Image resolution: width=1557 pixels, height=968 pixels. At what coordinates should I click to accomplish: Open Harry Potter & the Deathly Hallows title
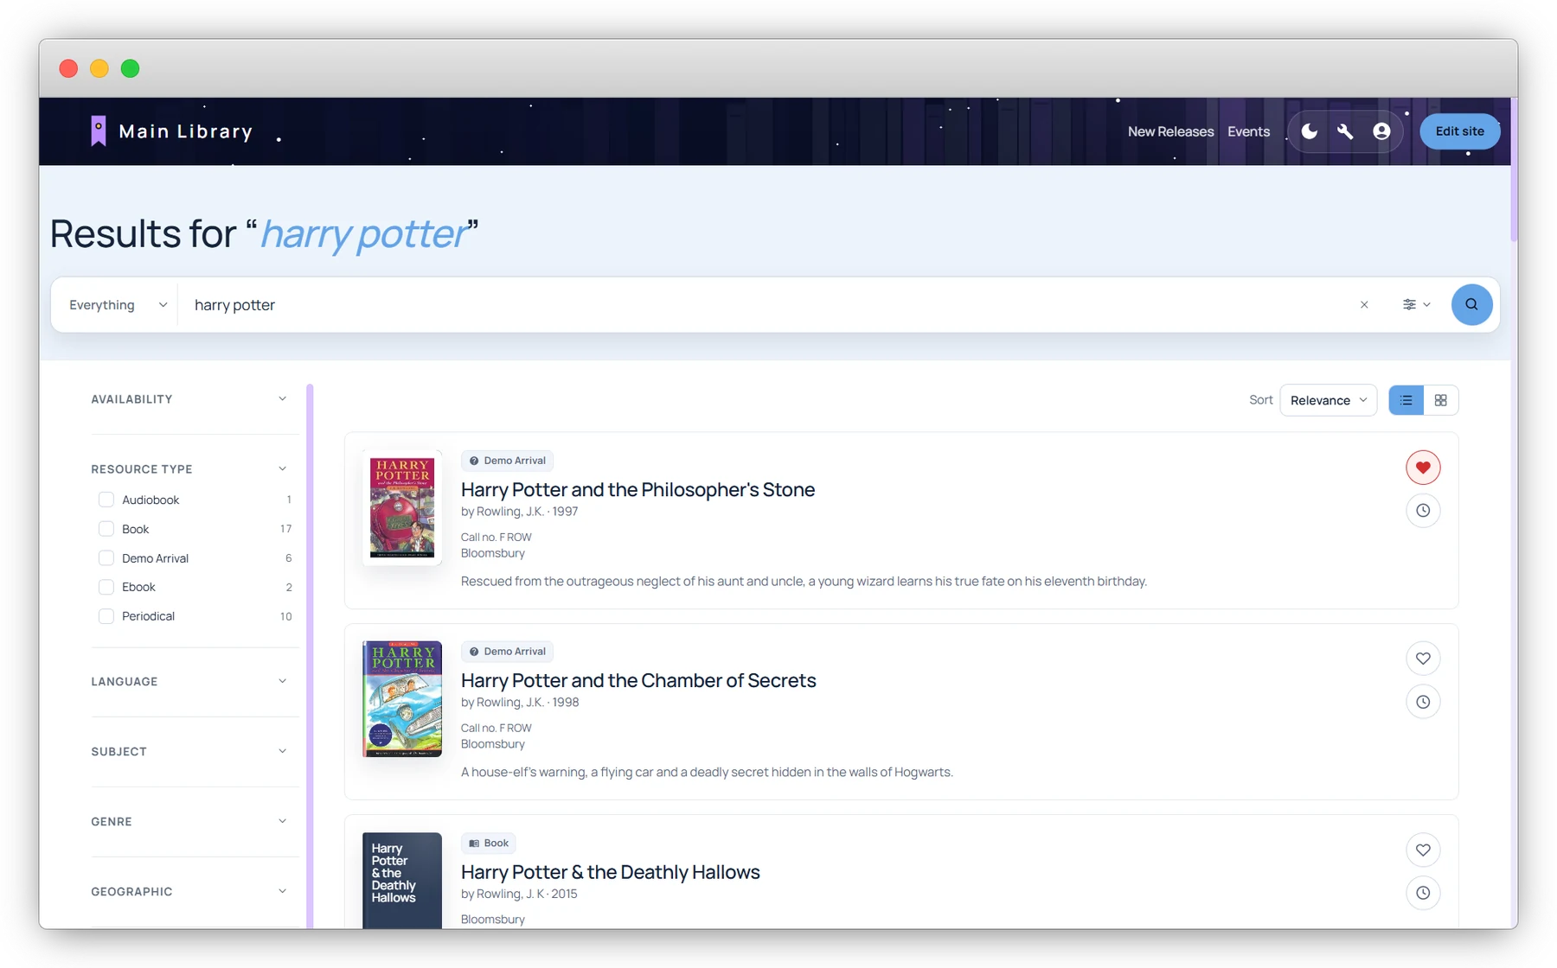610,872
